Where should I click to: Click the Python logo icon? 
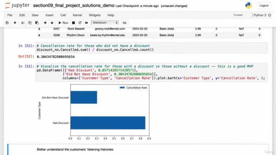tap(248, 6)
